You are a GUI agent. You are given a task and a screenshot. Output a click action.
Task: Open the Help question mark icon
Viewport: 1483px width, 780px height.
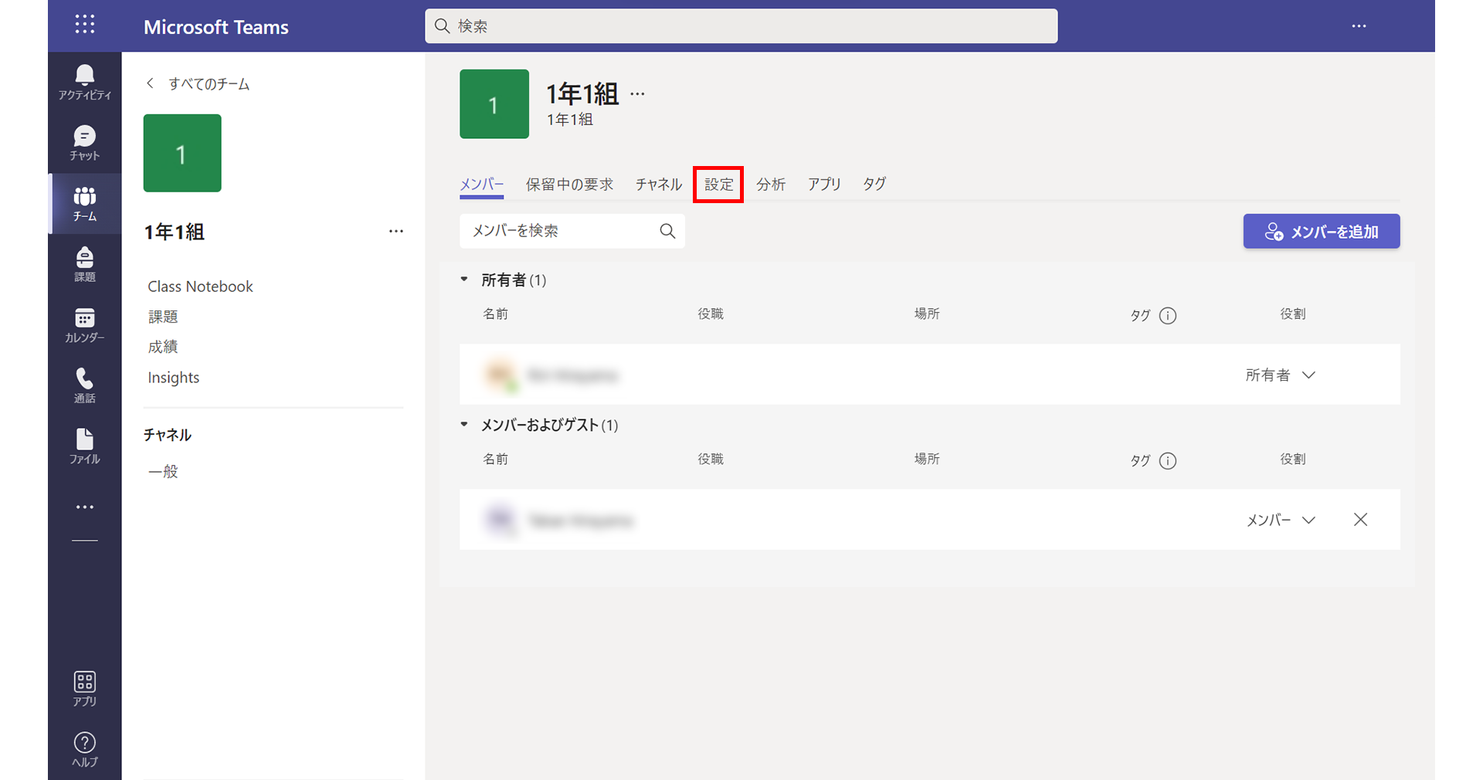click(x=85, y=749)
